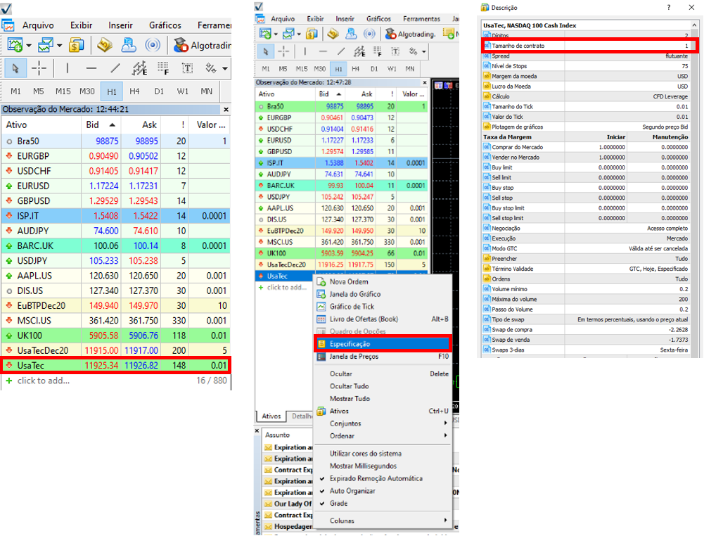The image size is (704, 543).
Task: Click signals broadcast icon in 12:47:28 window
Action: coord(369,34)
